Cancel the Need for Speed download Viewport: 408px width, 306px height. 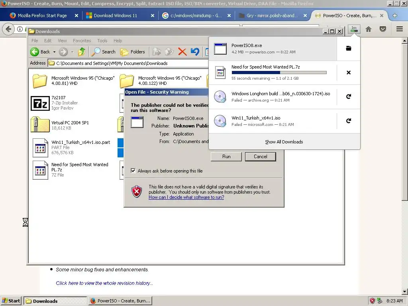point(348,73)
